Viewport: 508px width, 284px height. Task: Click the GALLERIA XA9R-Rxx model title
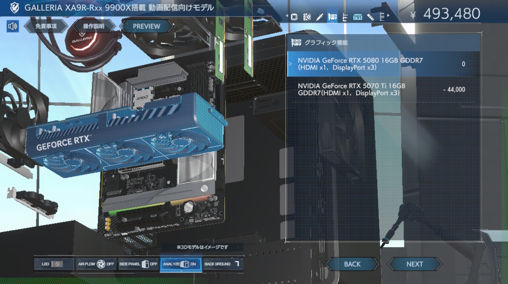tap(119, 7)
